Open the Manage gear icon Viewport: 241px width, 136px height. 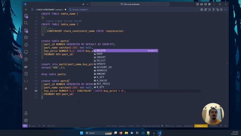26,121
